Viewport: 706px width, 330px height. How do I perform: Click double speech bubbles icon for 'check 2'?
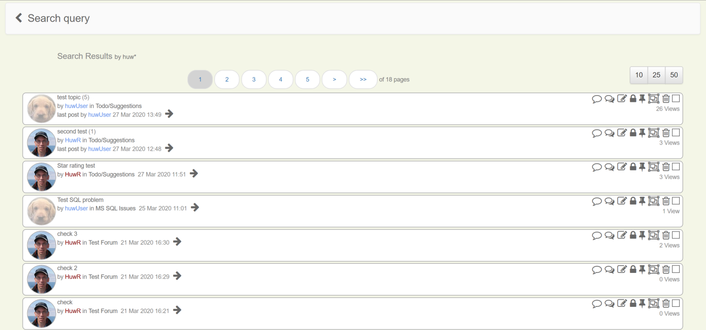click(609, 269)
